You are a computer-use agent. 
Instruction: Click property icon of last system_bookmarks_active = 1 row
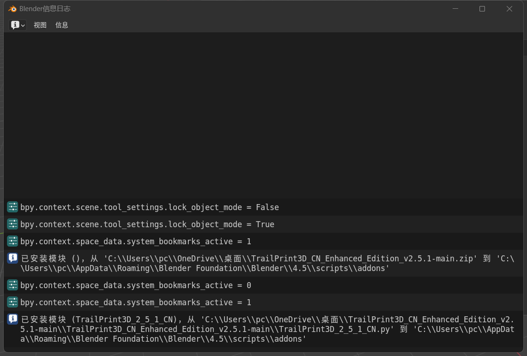click(12, 302)
